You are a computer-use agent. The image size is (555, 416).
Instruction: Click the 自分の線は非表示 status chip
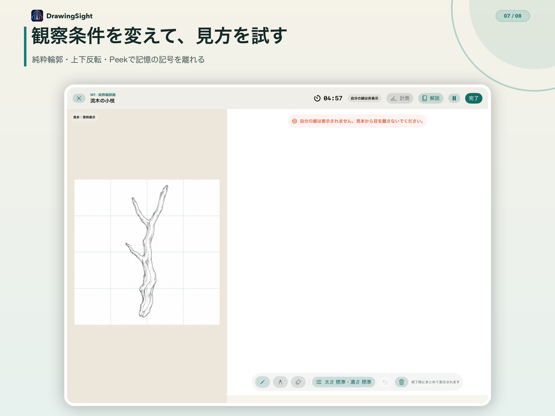point(364,98)
